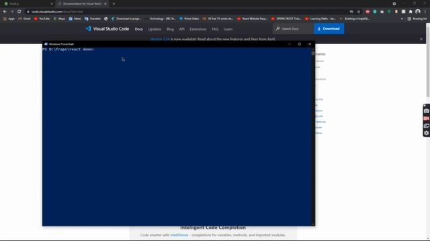Close the Windows PowerShell window

(310, 44)
